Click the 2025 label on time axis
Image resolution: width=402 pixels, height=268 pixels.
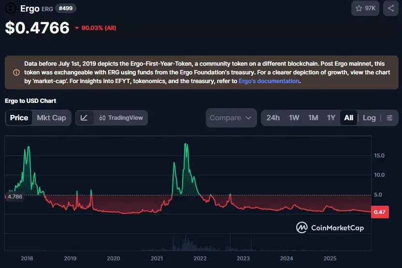[x=330, y=258]
